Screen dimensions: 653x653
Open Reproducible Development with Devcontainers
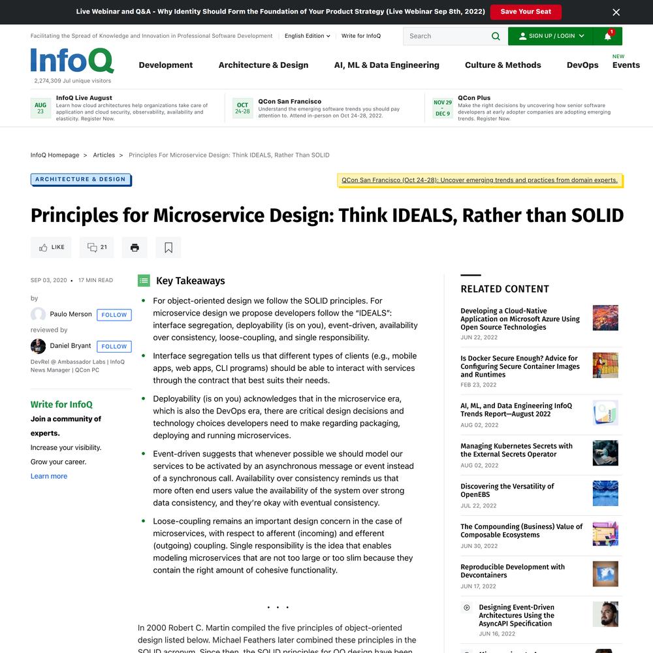coord(513,571)
